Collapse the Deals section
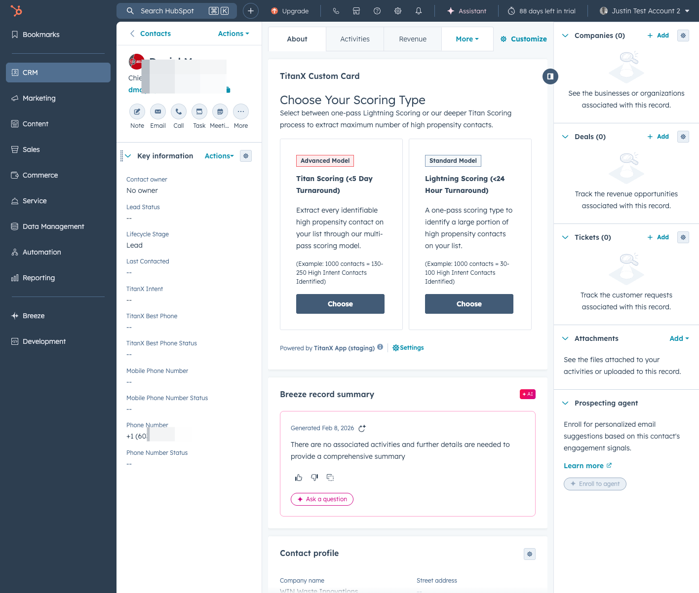 [x=565, y=137]
